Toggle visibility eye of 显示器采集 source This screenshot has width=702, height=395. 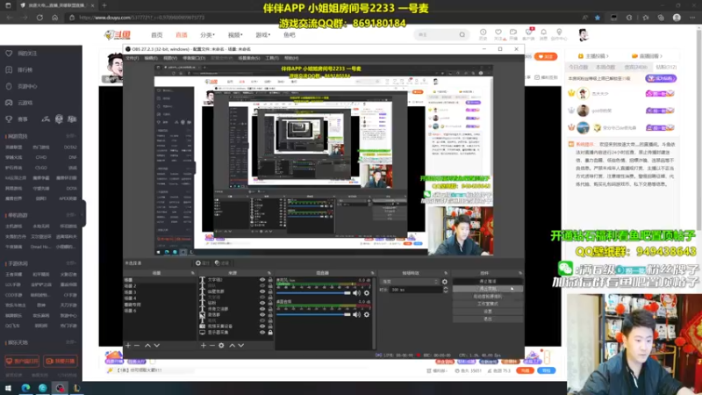[262, 333]
